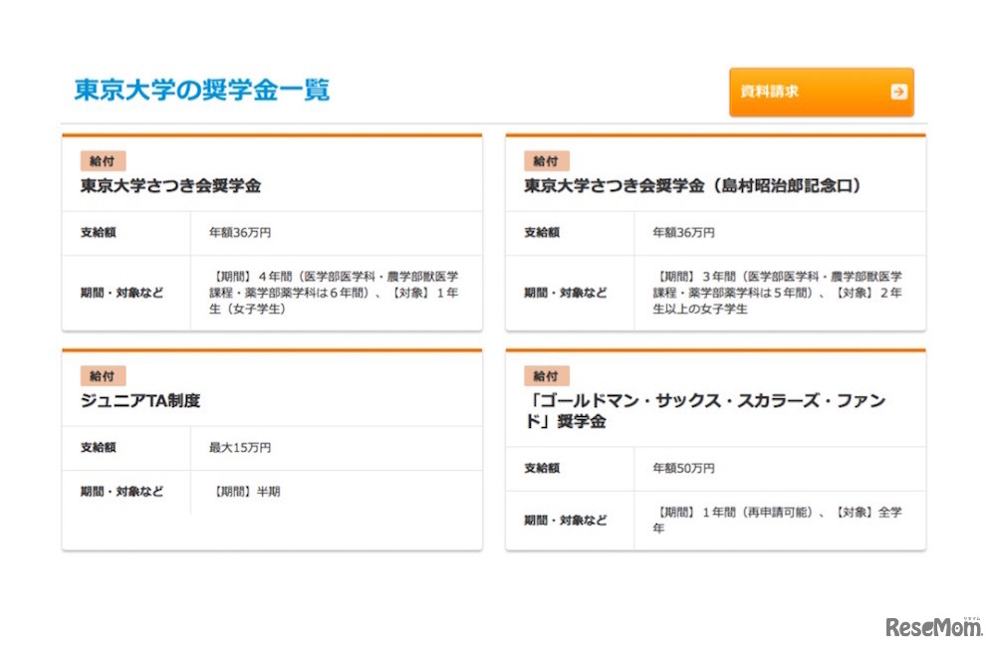Click the 給付 badge on ジュニアTA制度 card
The width and height of the screenshot is (996, 650).
[x=102, y=375]
